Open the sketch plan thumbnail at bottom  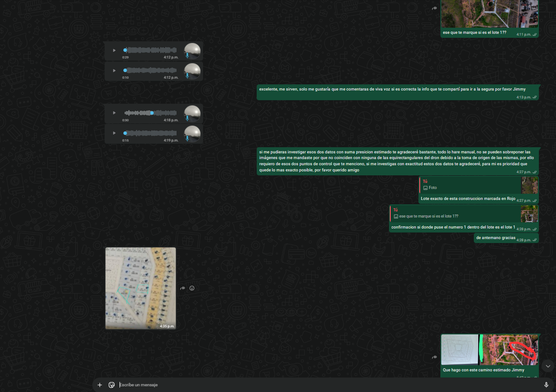point(459,349)
